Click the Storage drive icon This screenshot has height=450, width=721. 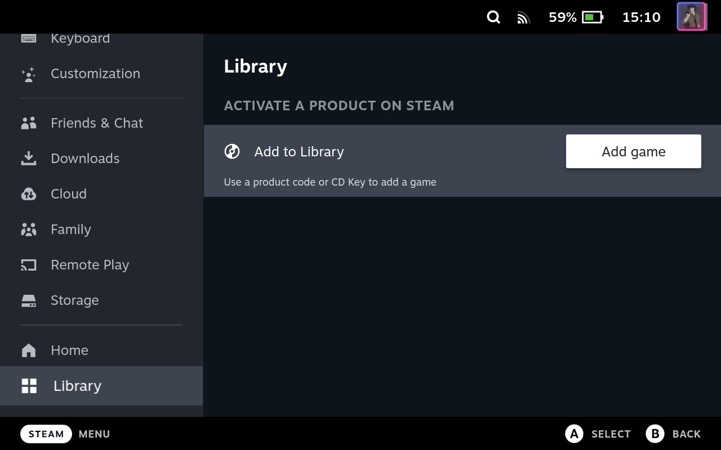(29, 300)
